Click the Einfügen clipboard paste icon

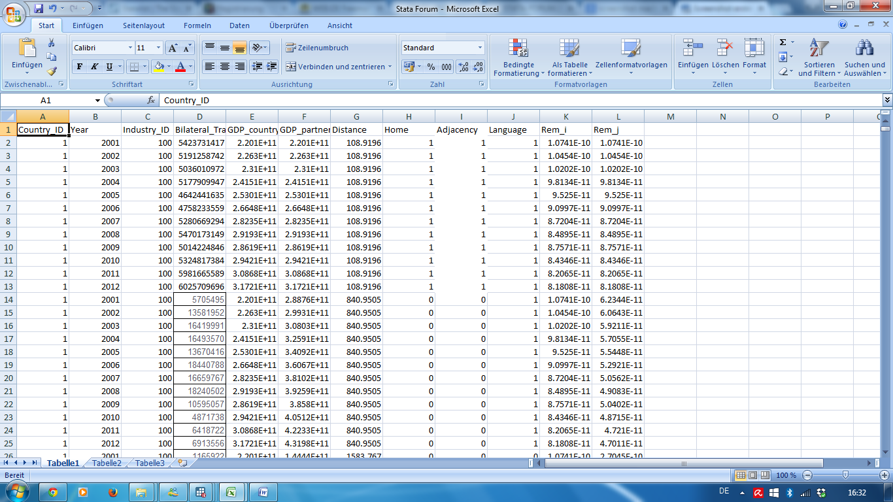pos(27,48)
